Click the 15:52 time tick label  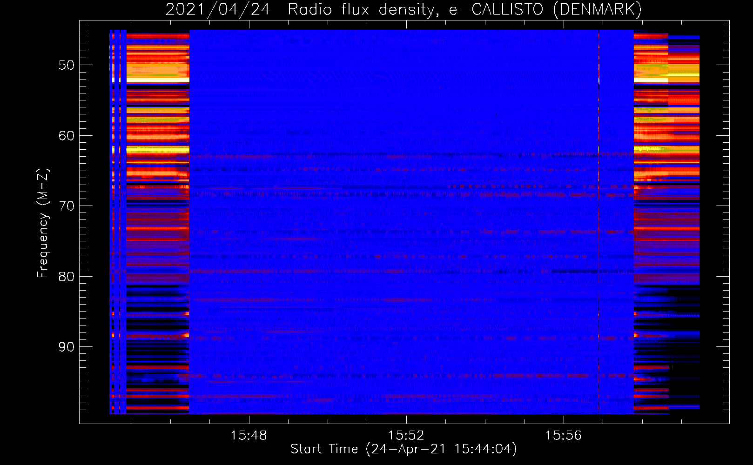coord(406,436)
